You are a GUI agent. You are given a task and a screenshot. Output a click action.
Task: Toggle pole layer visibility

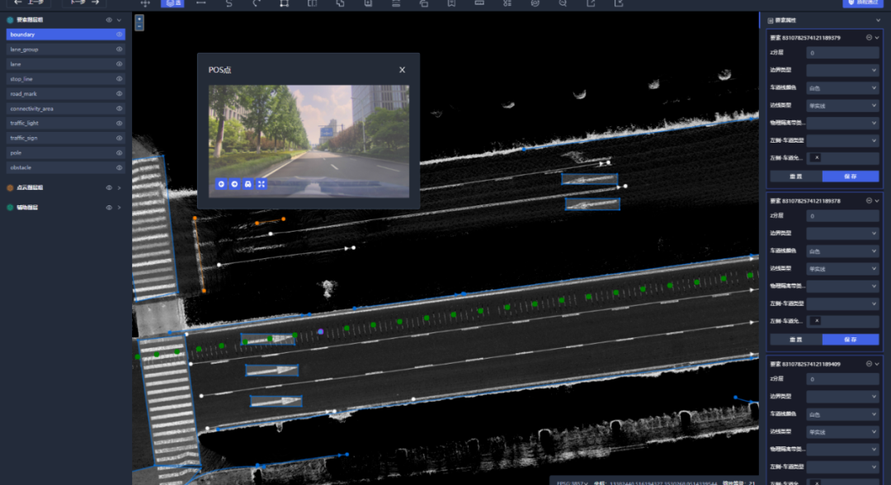pyautogui.click(x=120, y=153)
